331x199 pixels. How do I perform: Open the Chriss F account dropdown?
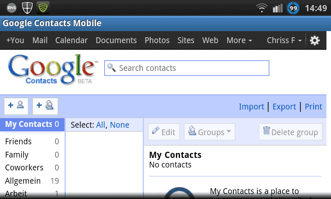point(284,40)
